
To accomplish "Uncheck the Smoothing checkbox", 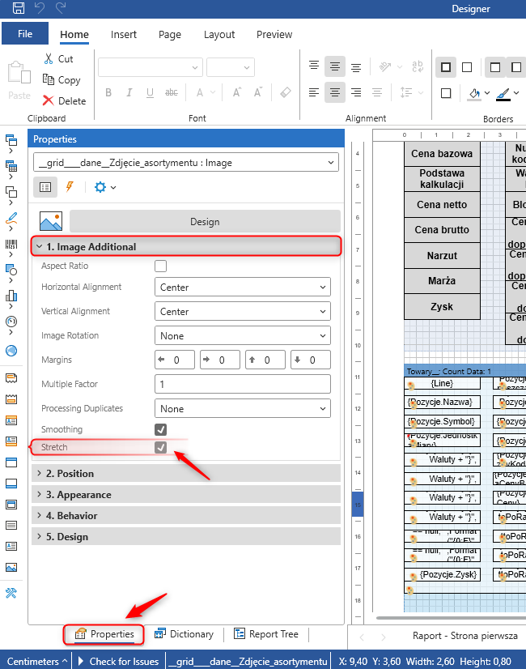I will pos(161,429).
